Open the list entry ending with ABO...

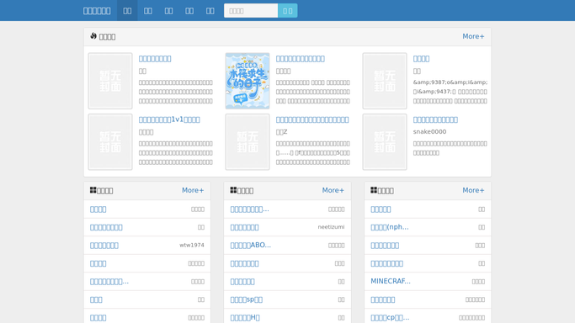pyautogui.click(x=251, y=246)
